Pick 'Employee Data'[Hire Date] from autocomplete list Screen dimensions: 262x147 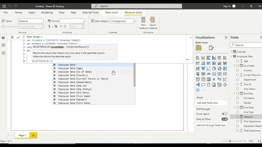coord(74,103)
